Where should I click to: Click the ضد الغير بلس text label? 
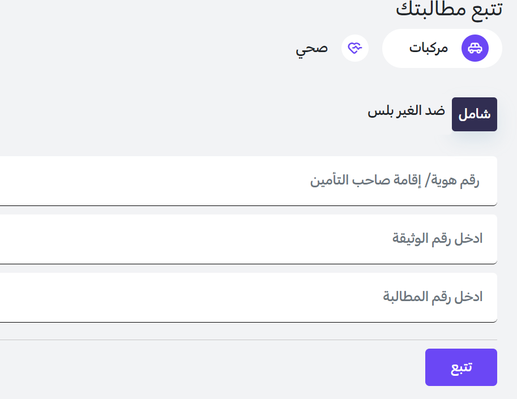click(x=406, y=110)
